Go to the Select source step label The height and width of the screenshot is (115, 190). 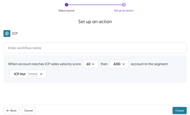click(x=66, y=10)
